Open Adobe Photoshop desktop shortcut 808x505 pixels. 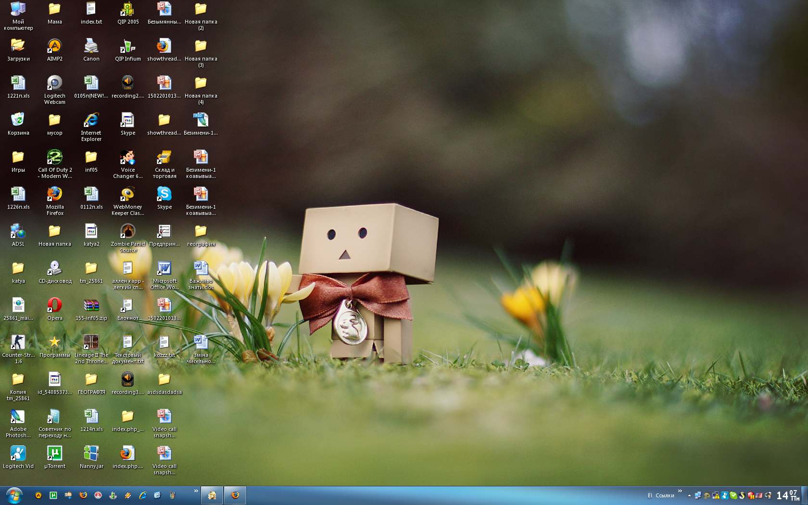tap(18, 417)
